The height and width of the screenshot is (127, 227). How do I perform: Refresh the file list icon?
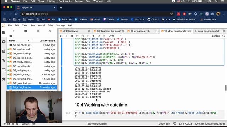[50, 31]
